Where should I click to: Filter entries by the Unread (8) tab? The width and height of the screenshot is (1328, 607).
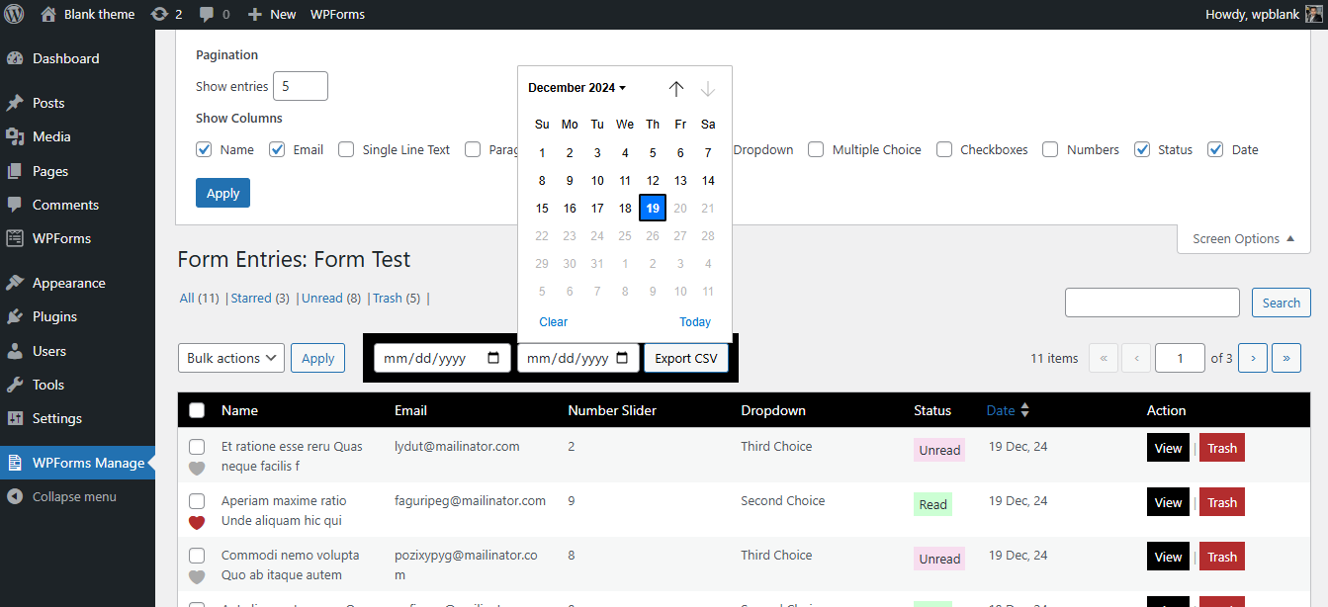point(331,298)
